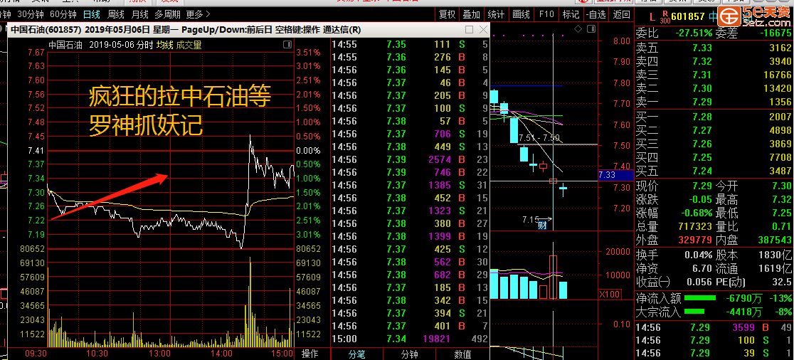Click the 买一 bid row at 7.28
The height and width of the screenshot is (360, 794).
[x=714, y=117]
